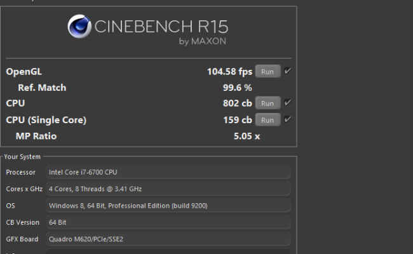Click the CINEBENCH R15 title text
This screenshot has width=413, height=254.
pyautogui.click(x=161, y=27)
